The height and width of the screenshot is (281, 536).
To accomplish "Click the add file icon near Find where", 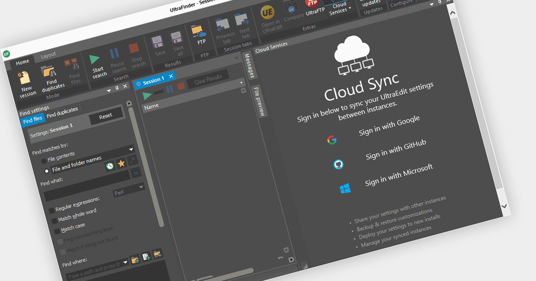I will pyautogui.click(x=146, y=256).
